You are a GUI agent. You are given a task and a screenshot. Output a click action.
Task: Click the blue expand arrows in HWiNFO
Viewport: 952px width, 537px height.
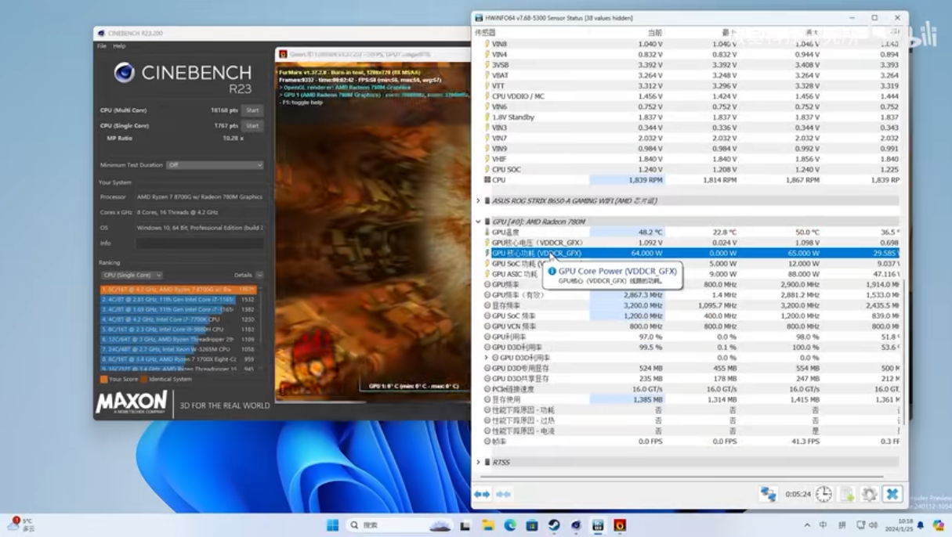(482, 494)
